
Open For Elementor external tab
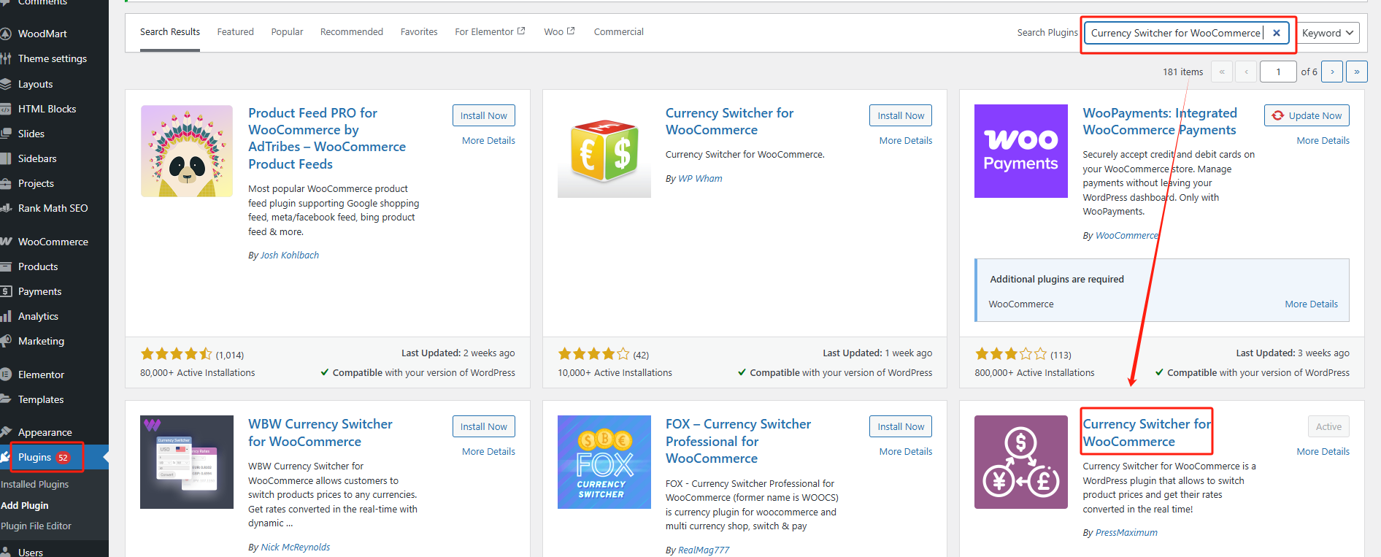[490, 32]
